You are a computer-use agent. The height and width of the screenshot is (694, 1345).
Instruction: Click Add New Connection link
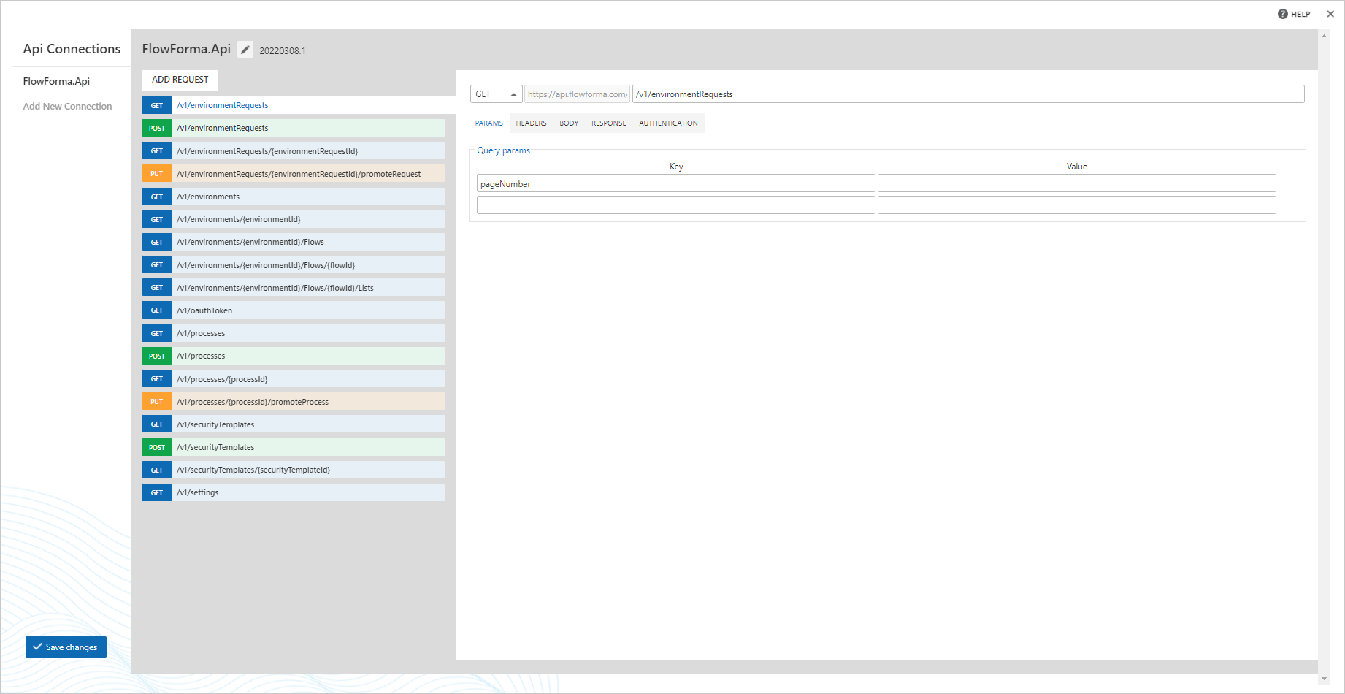[x=67, y=107]
